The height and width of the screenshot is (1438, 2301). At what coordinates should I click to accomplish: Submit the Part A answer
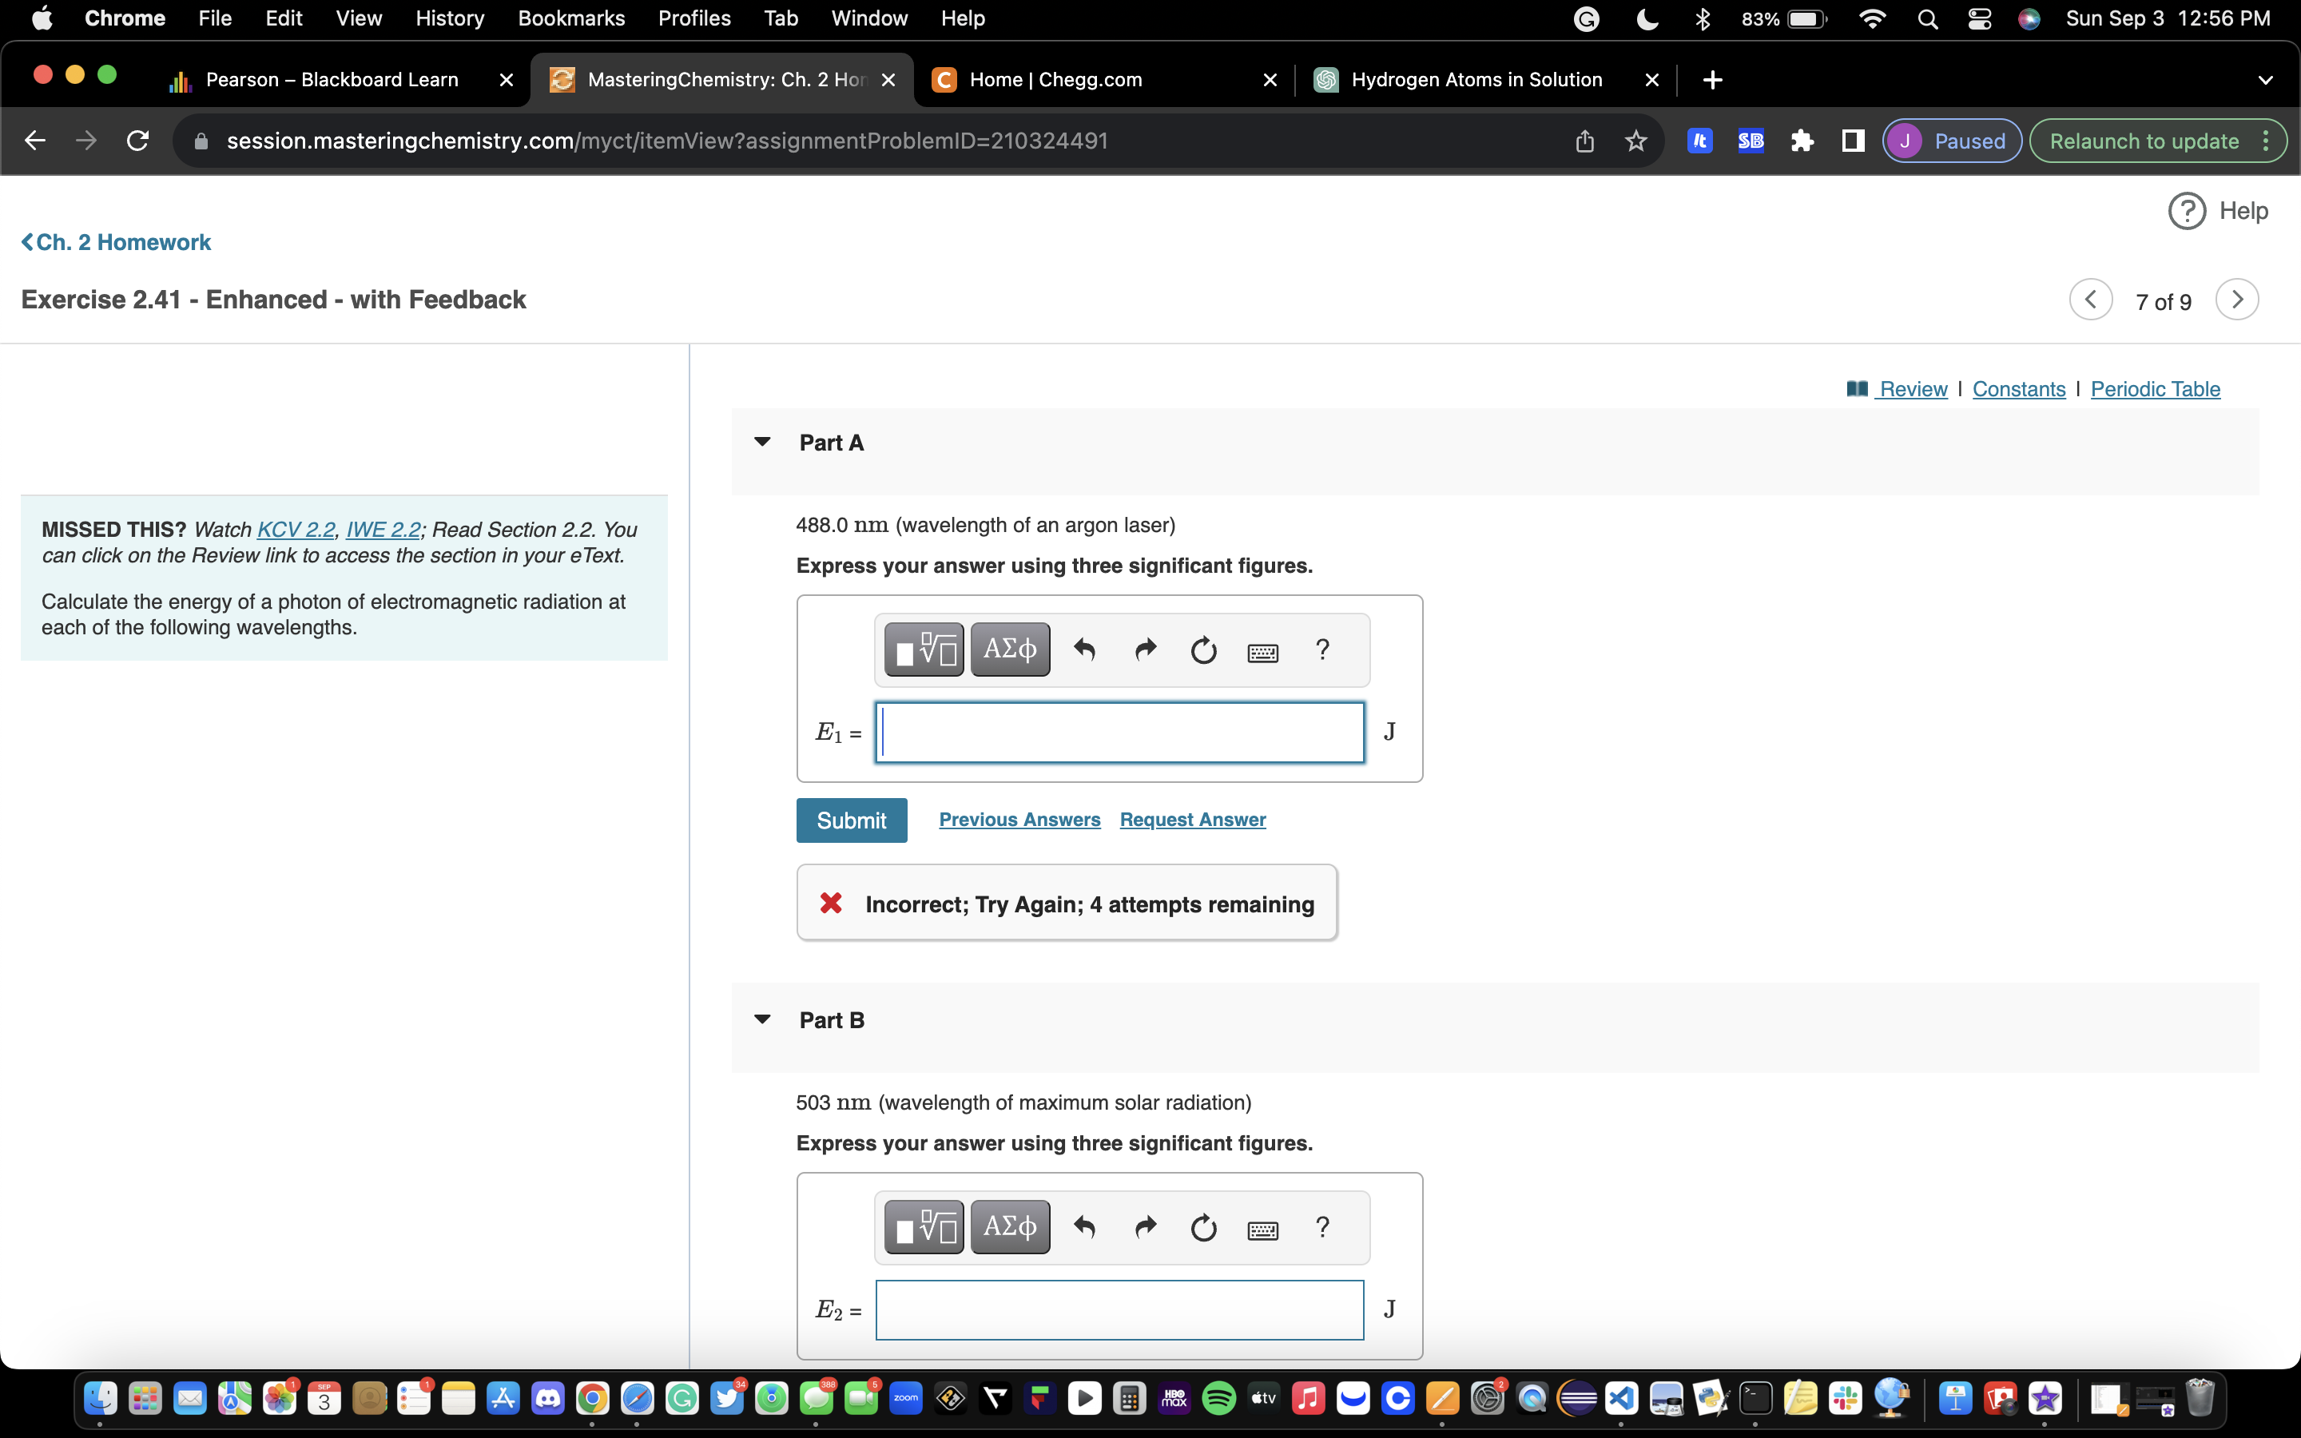coord(851,820)
